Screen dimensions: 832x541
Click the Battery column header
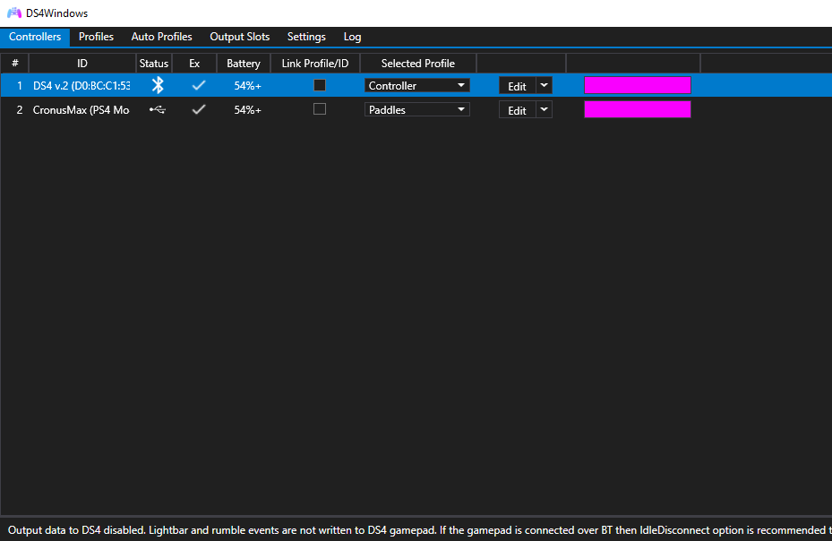click(243, 63)
